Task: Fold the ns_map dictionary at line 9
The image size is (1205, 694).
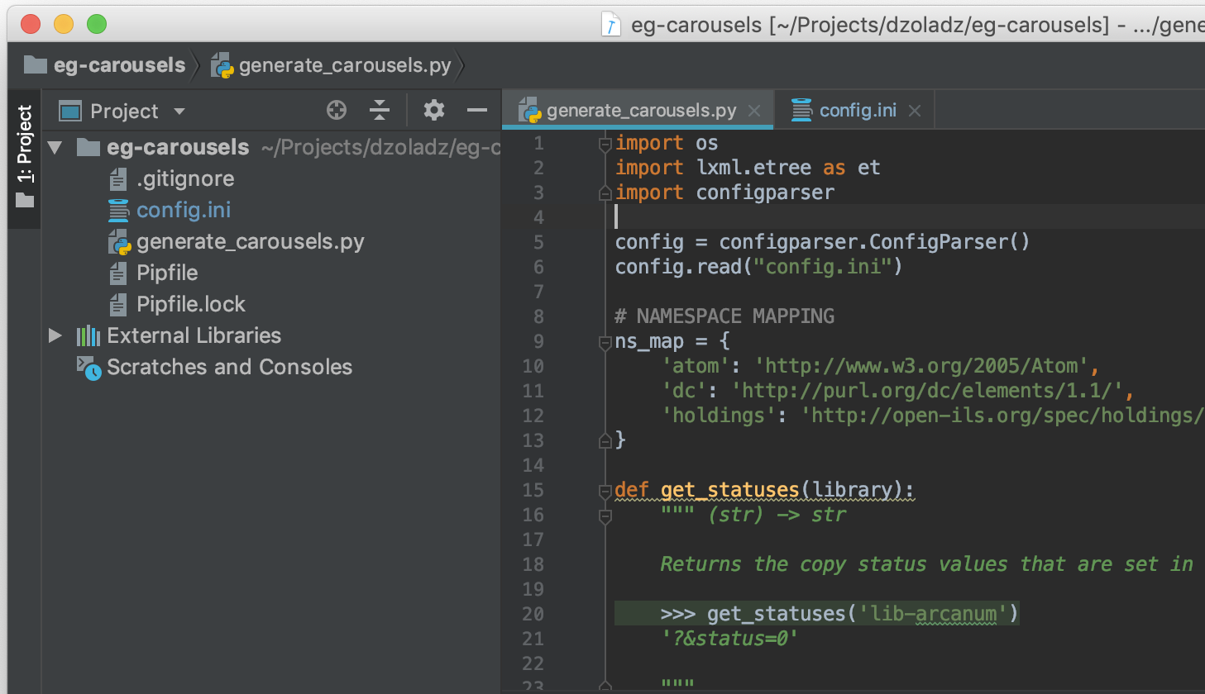Action: tap(605, 342)
